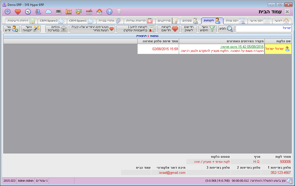Click the home icon in top toolbar
295x186 pixels.
coord(99,12)
